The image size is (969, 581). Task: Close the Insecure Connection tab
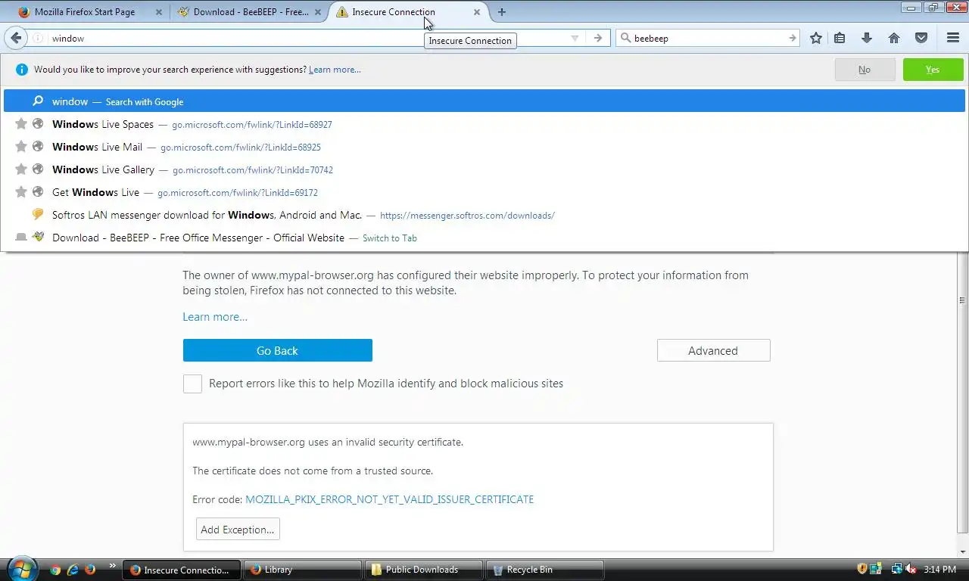[477, 12]
